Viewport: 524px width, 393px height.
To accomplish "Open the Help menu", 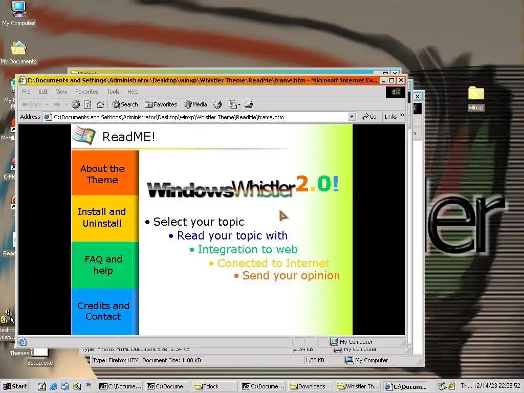I will [133, 92].
